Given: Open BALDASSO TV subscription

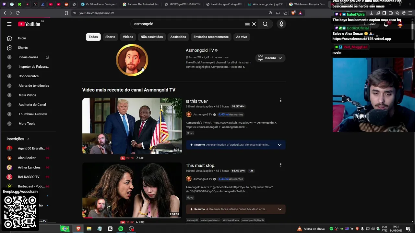Looking at the screenshot, I should [28, 177].
